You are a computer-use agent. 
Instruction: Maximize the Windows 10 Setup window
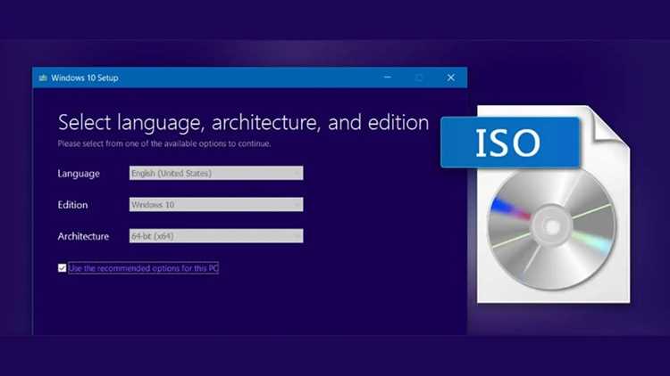[419, 78]
